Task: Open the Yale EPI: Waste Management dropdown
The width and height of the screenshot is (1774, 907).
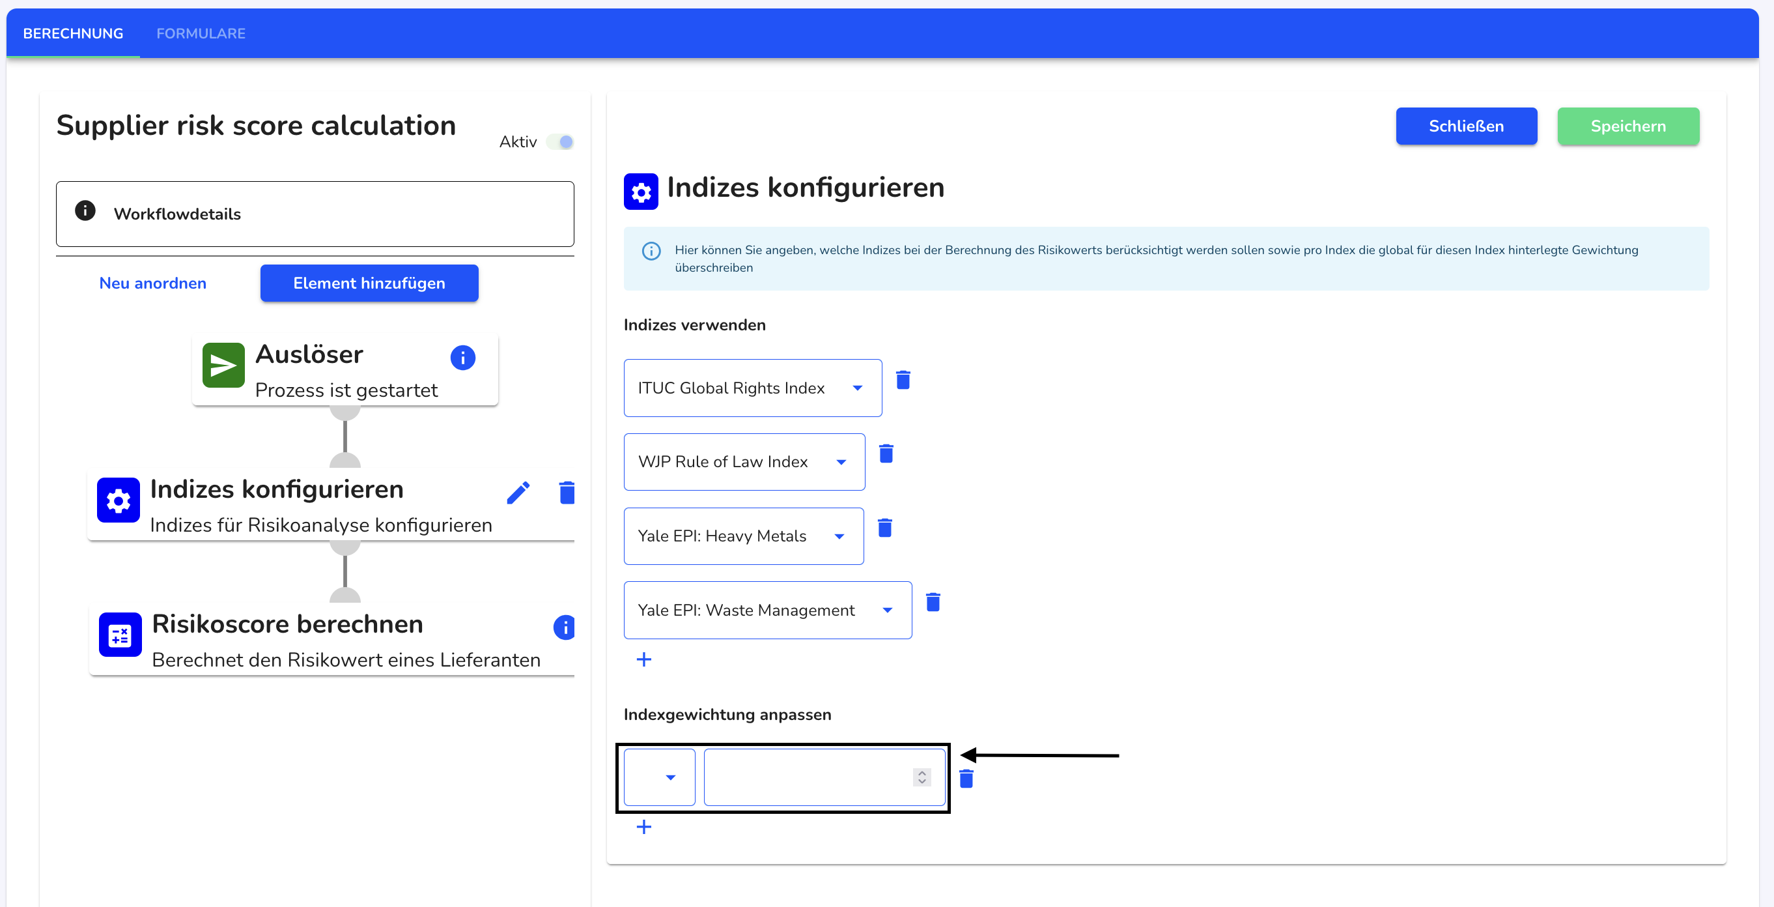Action: point(767,610)
